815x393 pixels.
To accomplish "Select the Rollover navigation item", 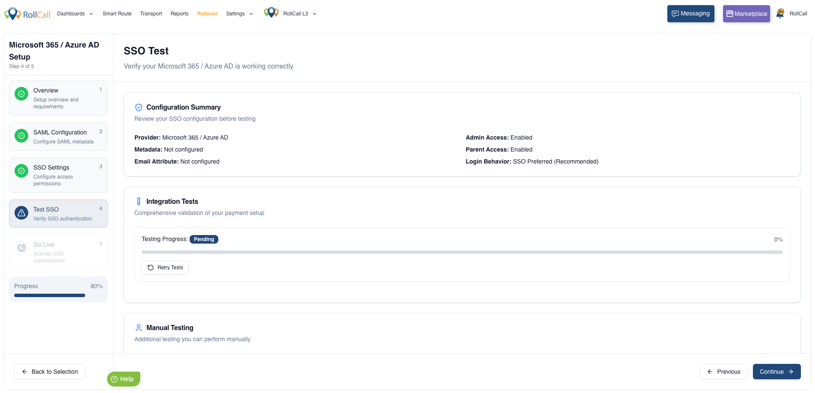I will click(207, 14).
